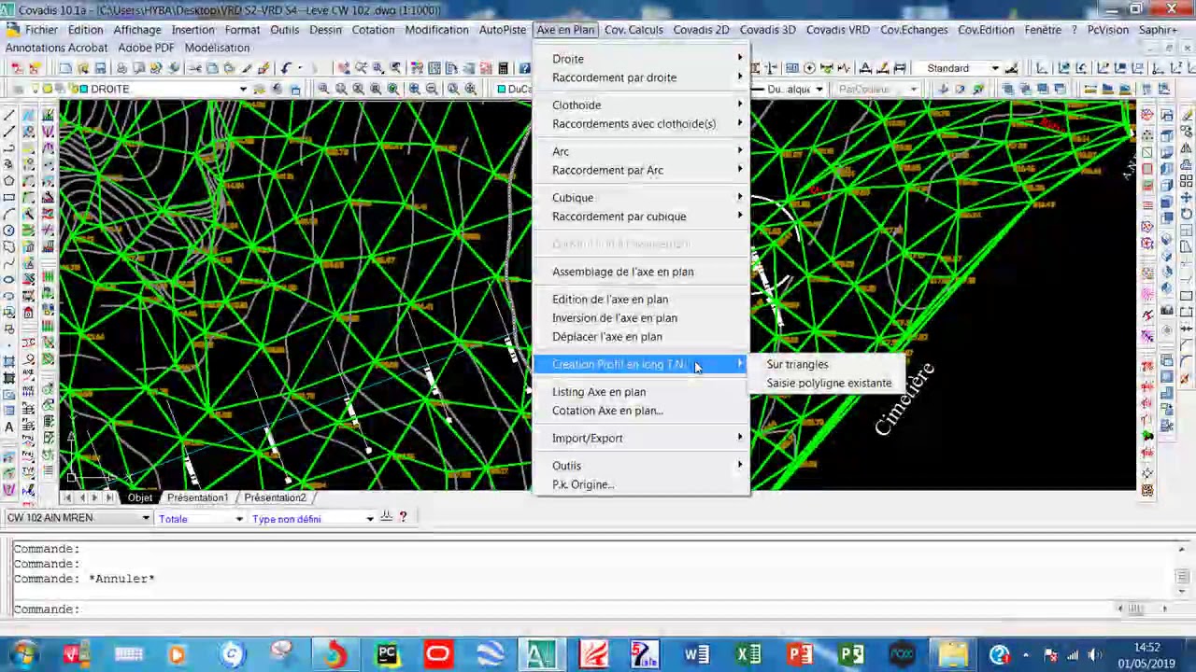Screen dimensions: 1196x672
Task: Open the Cov.Calculs menu
Action: 634,30
